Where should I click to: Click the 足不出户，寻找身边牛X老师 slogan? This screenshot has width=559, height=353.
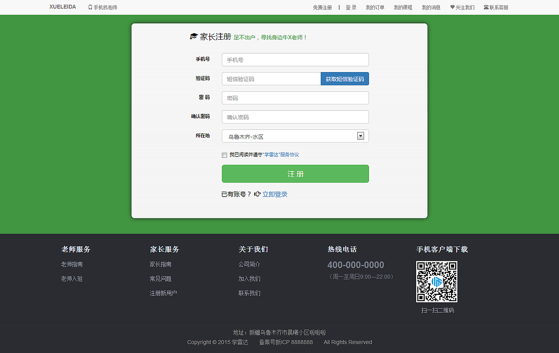270,38
